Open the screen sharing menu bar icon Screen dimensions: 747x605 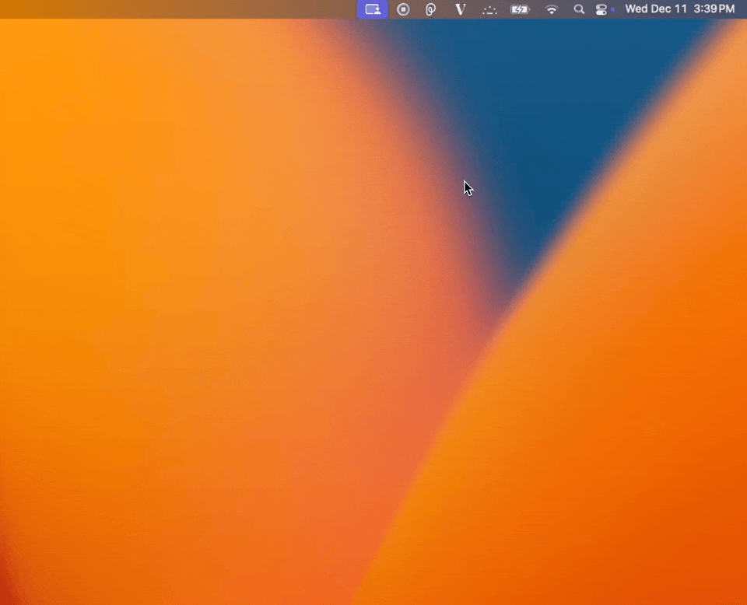[x=373, y=9]
